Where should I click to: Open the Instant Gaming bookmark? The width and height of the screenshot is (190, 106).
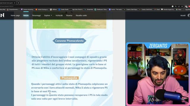coord(42,9)
